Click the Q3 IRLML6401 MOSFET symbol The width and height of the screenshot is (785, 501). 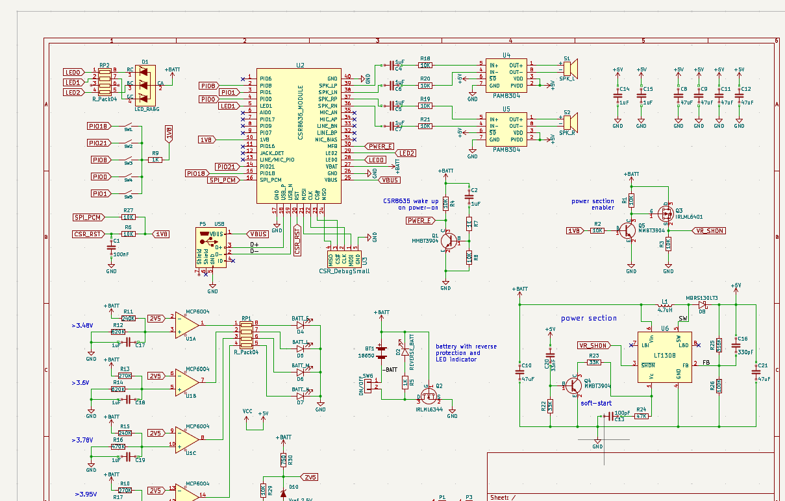665,213
